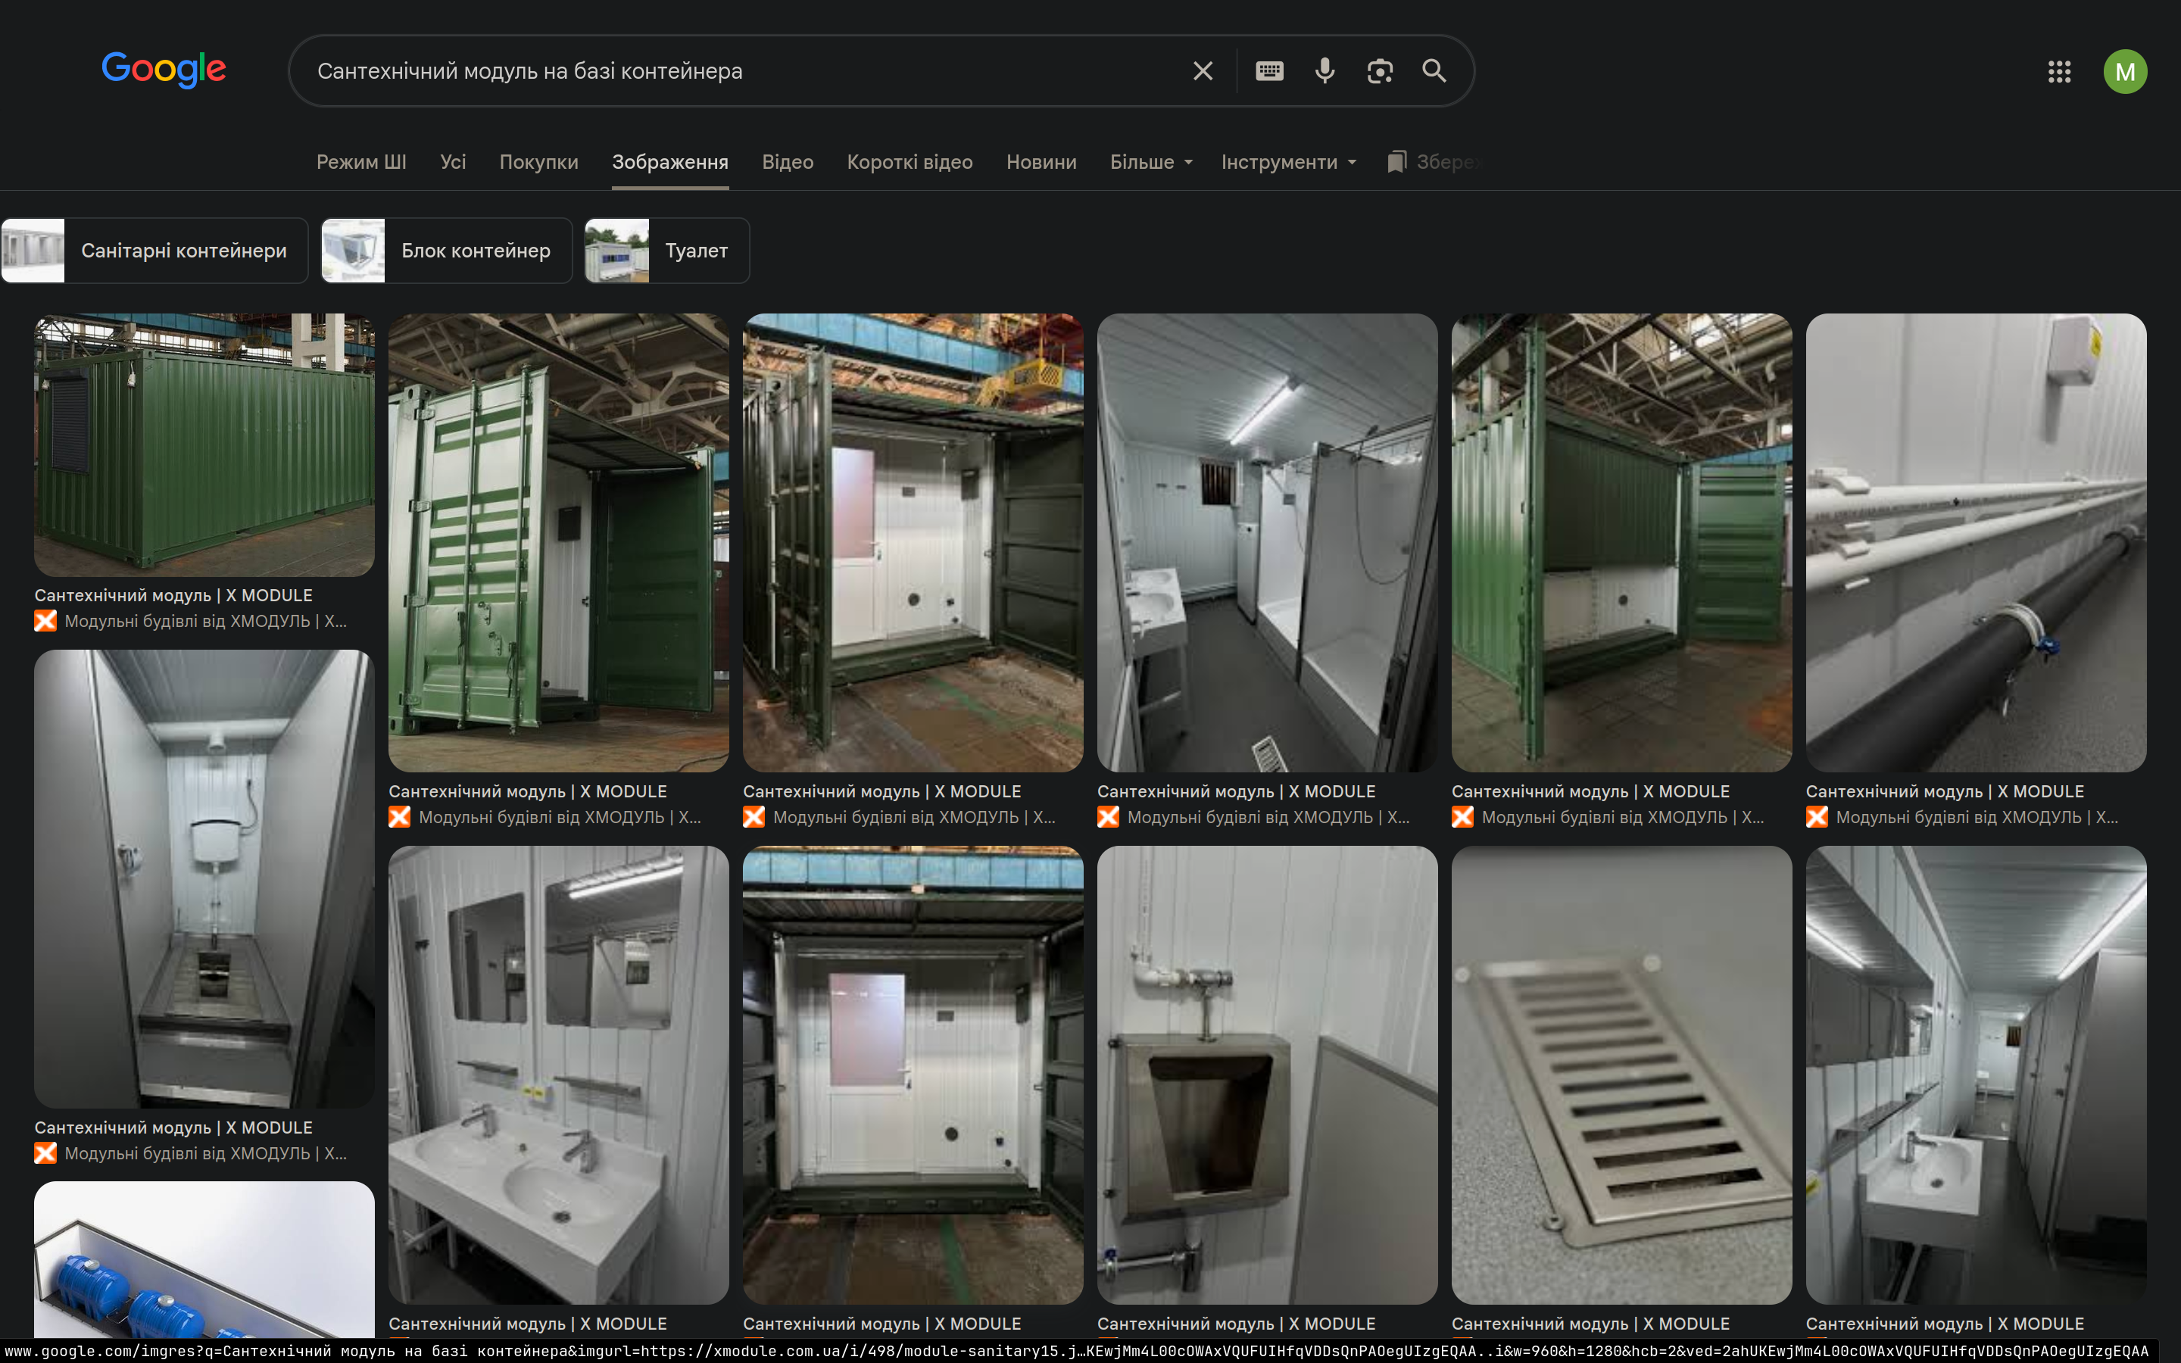Open the title under the shower room image

coord(1237,791)
